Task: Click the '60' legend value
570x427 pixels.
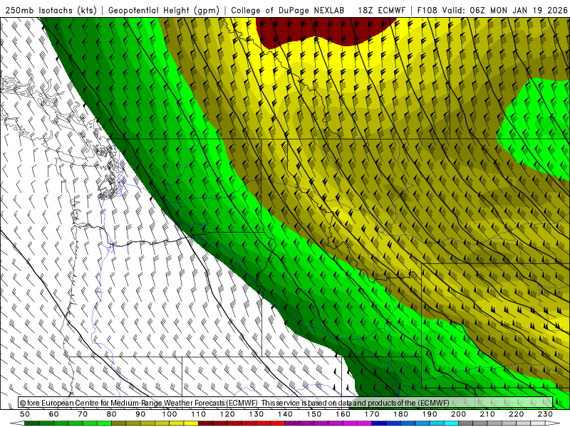Action: pos(54,414)
